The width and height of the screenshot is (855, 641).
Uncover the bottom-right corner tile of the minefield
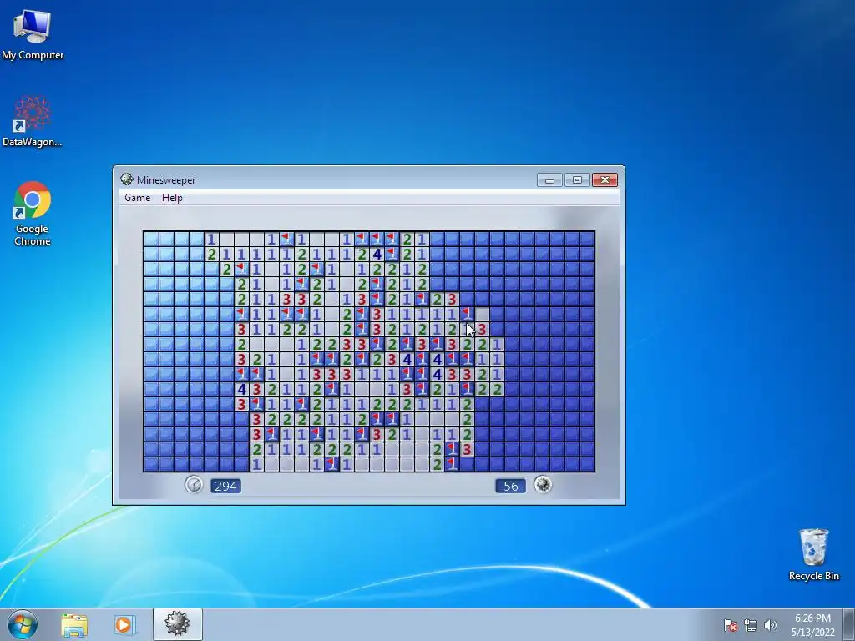(x=587, y=464)
